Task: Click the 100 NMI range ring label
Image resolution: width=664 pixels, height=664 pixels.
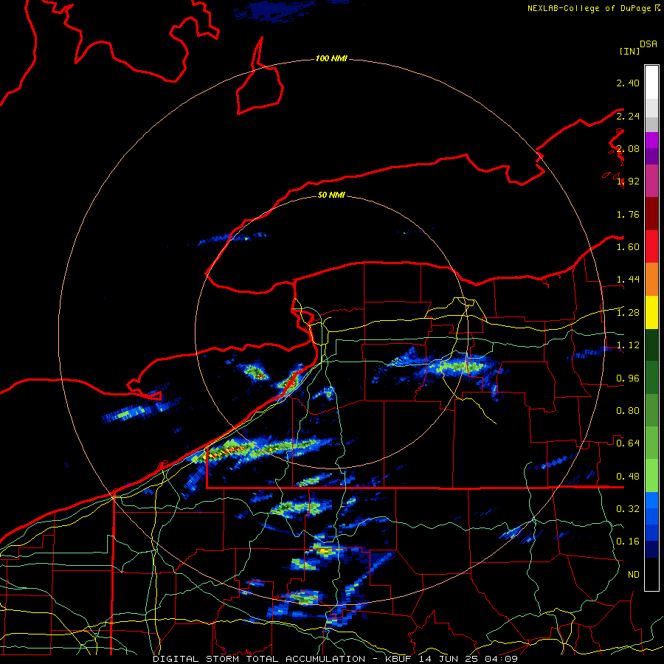Action: [331, 58]
